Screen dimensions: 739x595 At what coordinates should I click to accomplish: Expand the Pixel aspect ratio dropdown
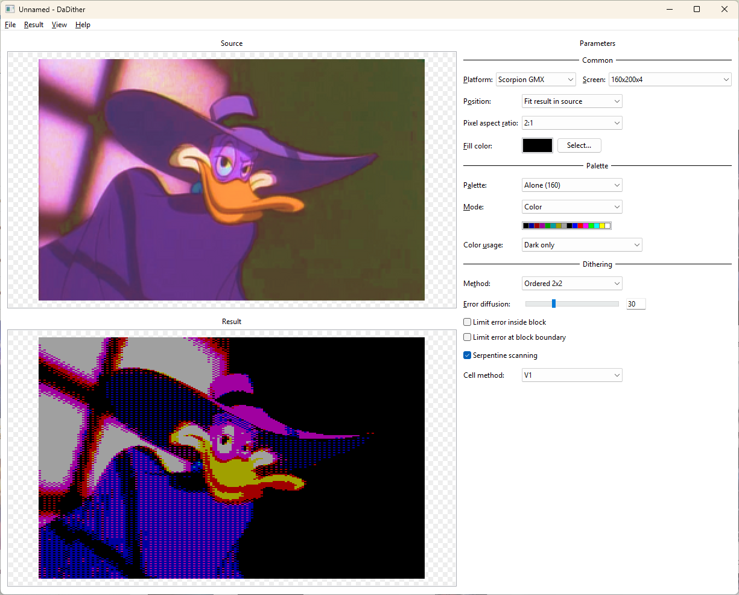click(572, 123)
